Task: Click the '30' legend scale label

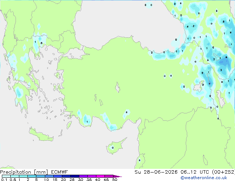Action: (80, 180)
